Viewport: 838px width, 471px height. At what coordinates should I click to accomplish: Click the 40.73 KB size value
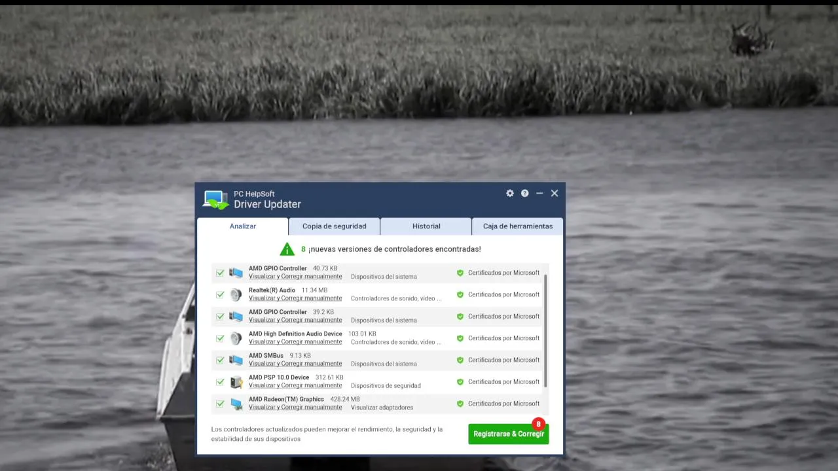point(325,269)
